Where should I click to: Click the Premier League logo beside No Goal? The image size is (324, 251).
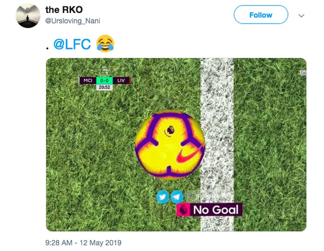[x=184, y=210]
